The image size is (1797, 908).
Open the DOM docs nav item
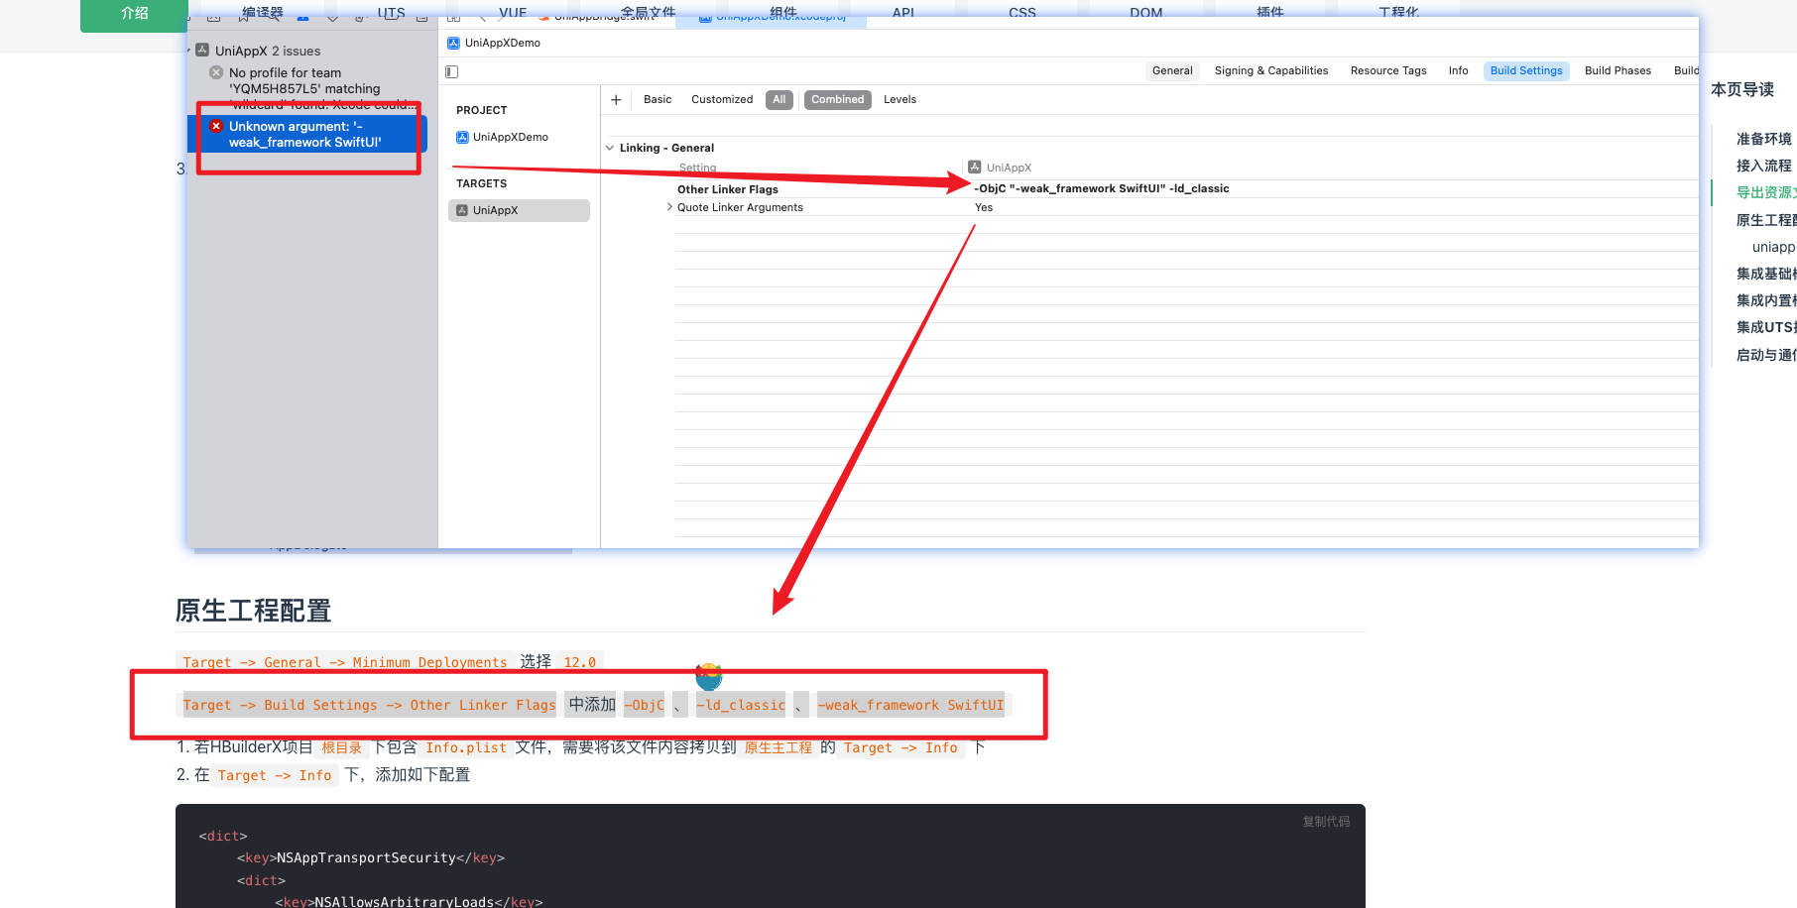pyautogui.click(x=1146, y=13)
